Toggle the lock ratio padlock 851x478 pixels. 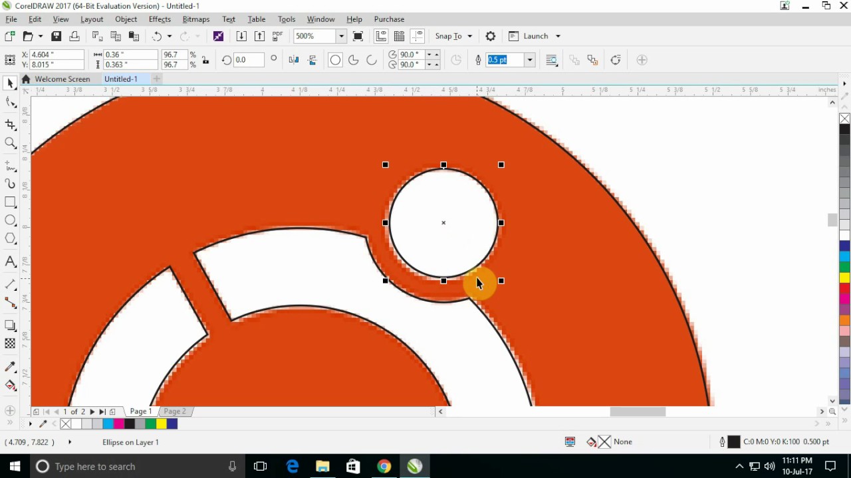click(205, 60)
